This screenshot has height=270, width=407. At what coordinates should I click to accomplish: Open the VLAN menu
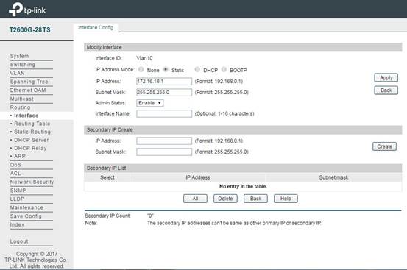(18, 73)
